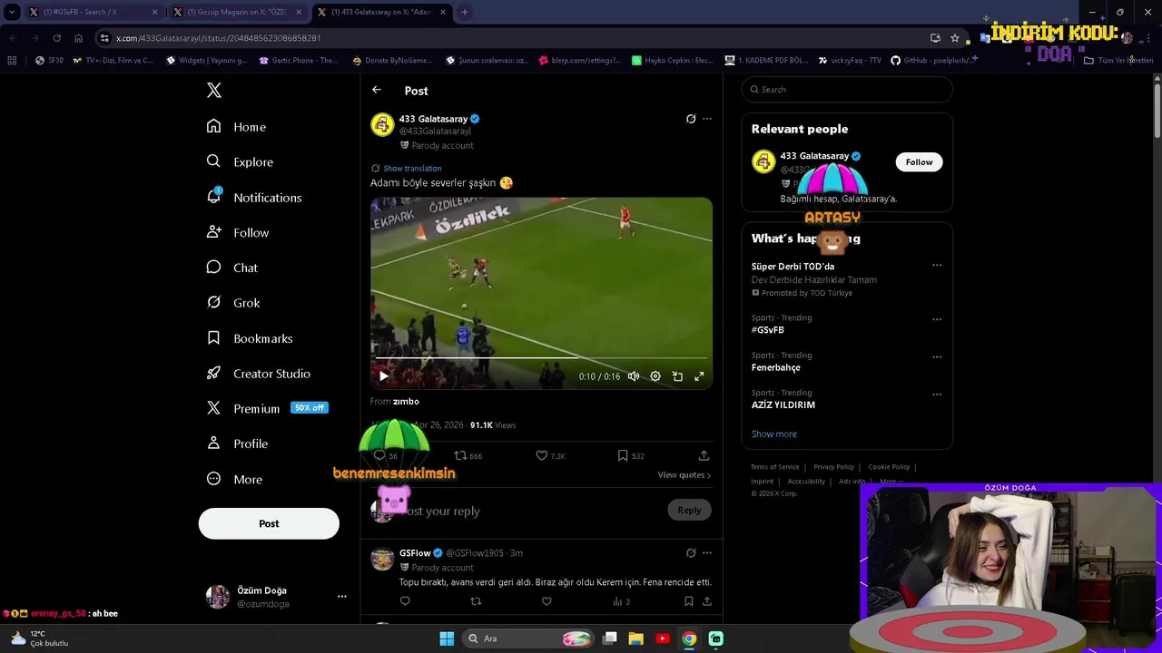Share the GSFlow comment
Screen dimensions: 1162x653
(707, 601)
